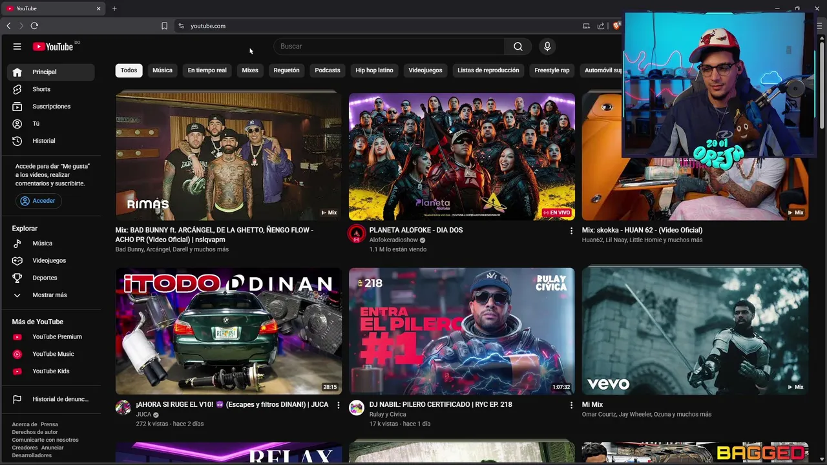Viewport: 827px width, 465px height.
Task: Select the Hip hop latino chip
Action: click(x=374, y=70)
